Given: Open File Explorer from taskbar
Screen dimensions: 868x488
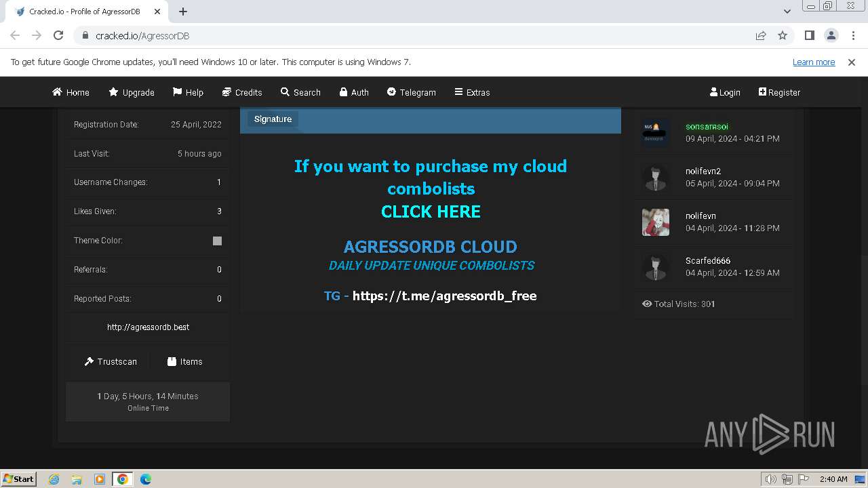Looking at the screenshot, I should click(77, 479).
